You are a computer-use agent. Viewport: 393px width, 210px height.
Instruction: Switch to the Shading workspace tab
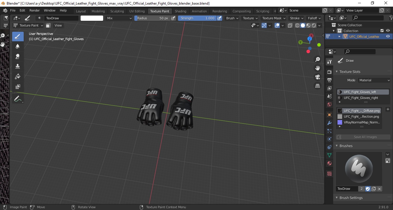tap(181, 11)
